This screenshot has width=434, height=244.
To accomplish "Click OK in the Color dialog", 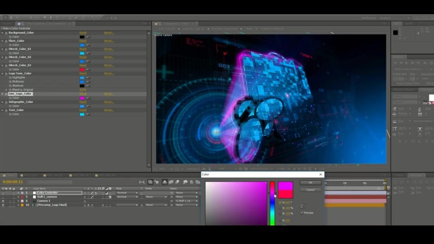I will pos(311,183).
